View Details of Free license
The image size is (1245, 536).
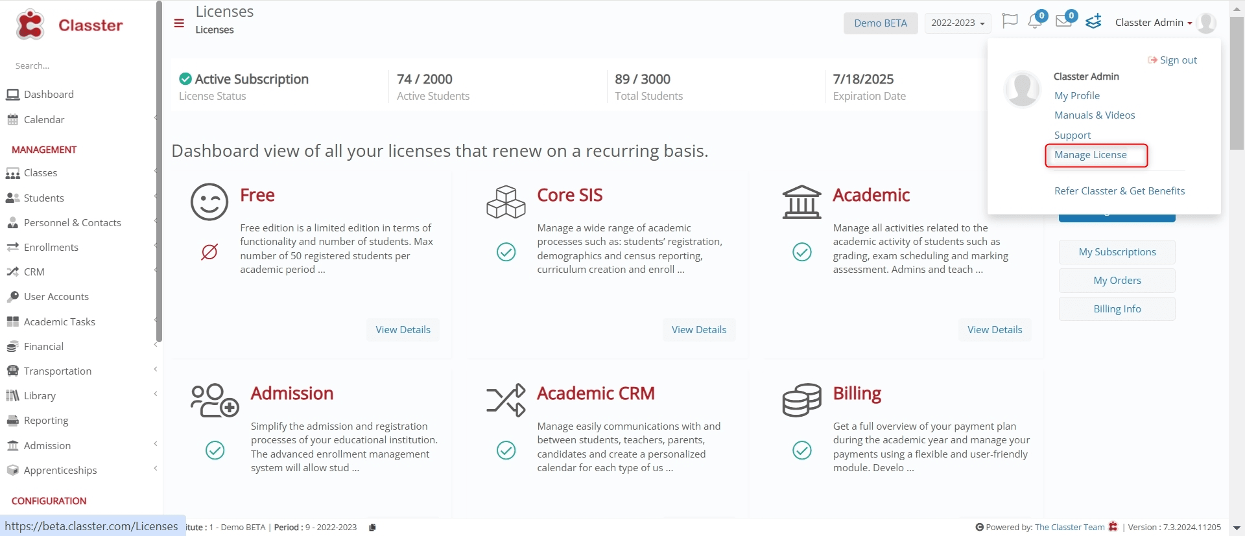pos(403,330)
